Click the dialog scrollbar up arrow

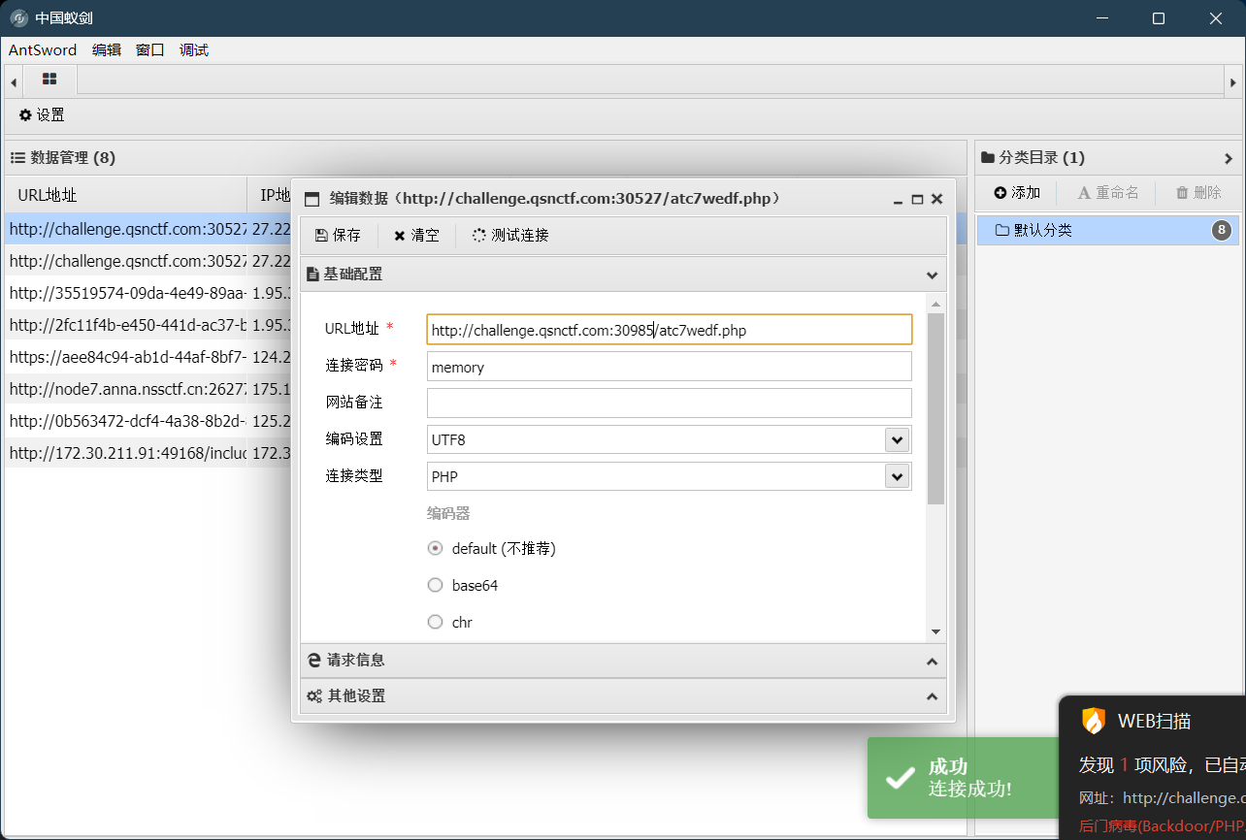[935, 304]
